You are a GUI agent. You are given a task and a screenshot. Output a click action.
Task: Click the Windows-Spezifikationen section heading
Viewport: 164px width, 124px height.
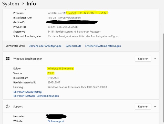point(28,59)
